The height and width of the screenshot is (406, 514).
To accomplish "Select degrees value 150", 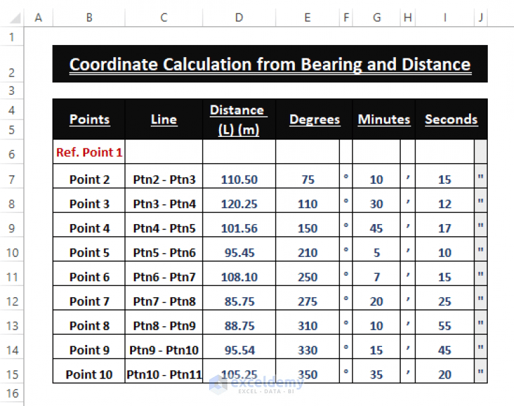I will coord(307,225).
